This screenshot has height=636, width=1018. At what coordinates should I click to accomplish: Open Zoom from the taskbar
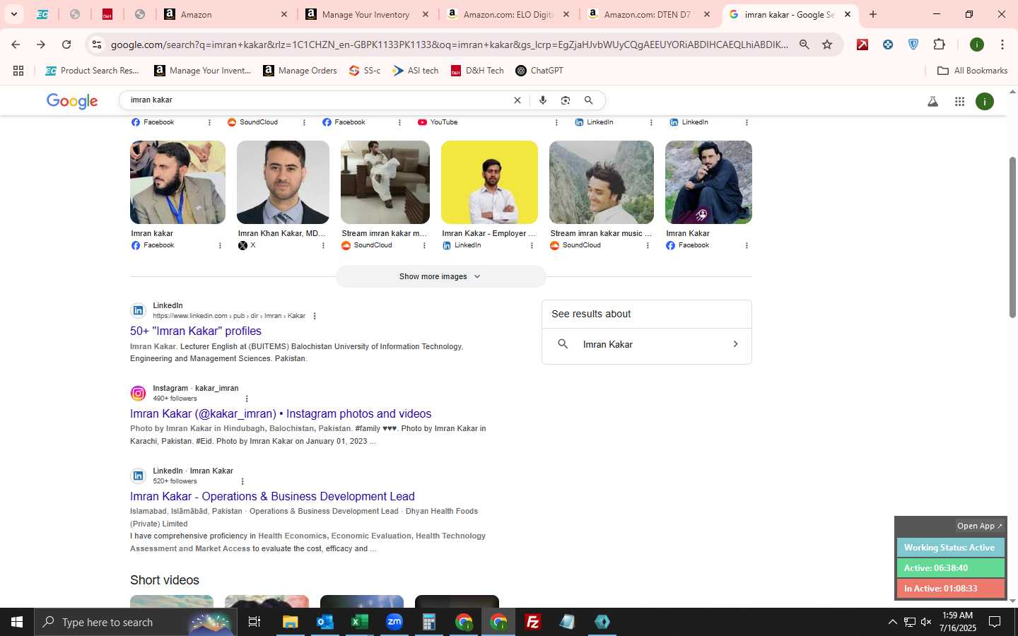coord(394,622)
